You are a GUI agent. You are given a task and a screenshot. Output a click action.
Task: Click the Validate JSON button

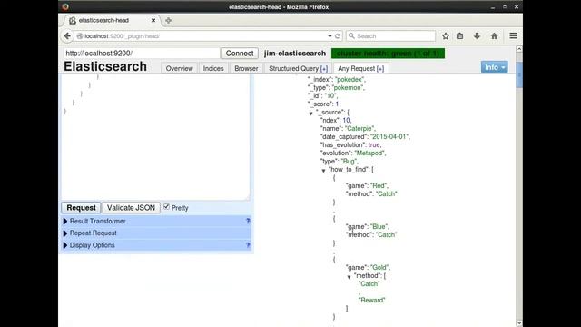131,208
